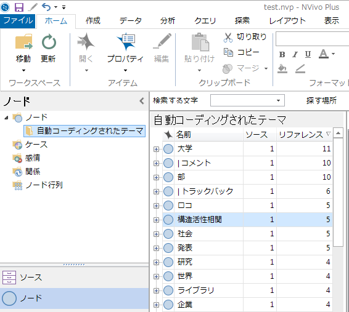
Task: Click the Copy (コピー) icon
Action: pyautogui.click(x=228, y=52)
